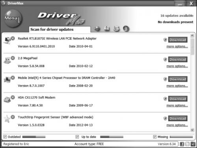This screenshot has width=197, height=148.
Task: Show more options for TouchStrip Fingerprint Sensor
Action: tap(177, 125)
